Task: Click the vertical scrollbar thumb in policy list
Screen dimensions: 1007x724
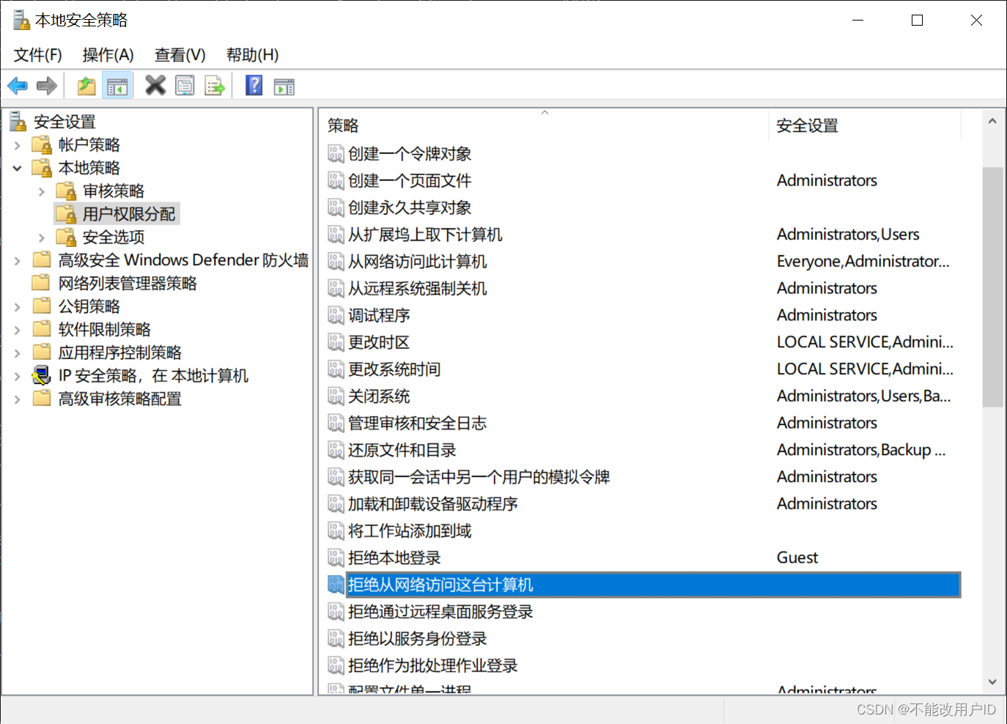Action: point(992,287)
